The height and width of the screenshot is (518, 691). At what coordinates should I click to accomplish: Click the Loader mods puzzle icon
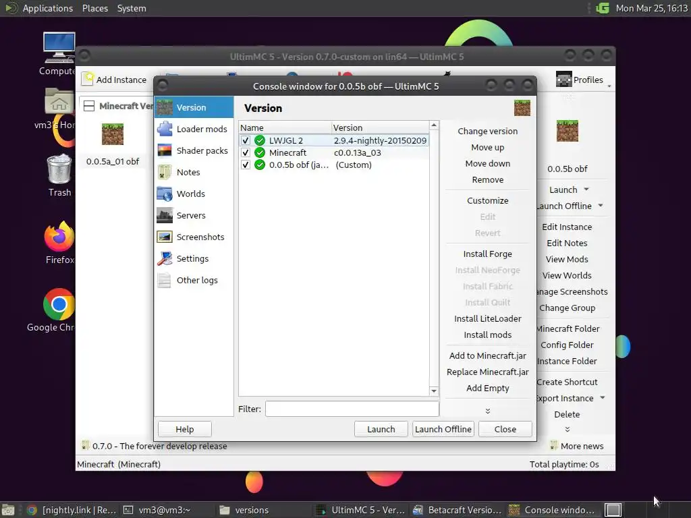tap(165, 129)
